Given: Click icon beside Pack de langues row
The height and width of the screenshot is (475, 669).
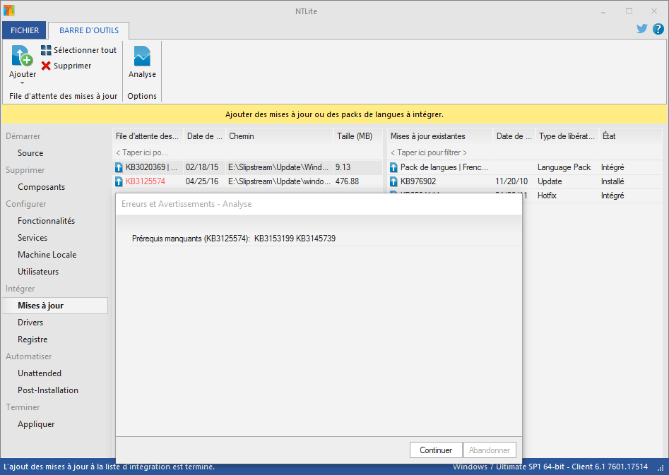Looking at the screenshot, I should coord(393,167).
